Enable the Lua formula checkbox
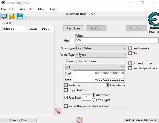The width and height of the screenshot is (159, 123). tap(130, 48)
